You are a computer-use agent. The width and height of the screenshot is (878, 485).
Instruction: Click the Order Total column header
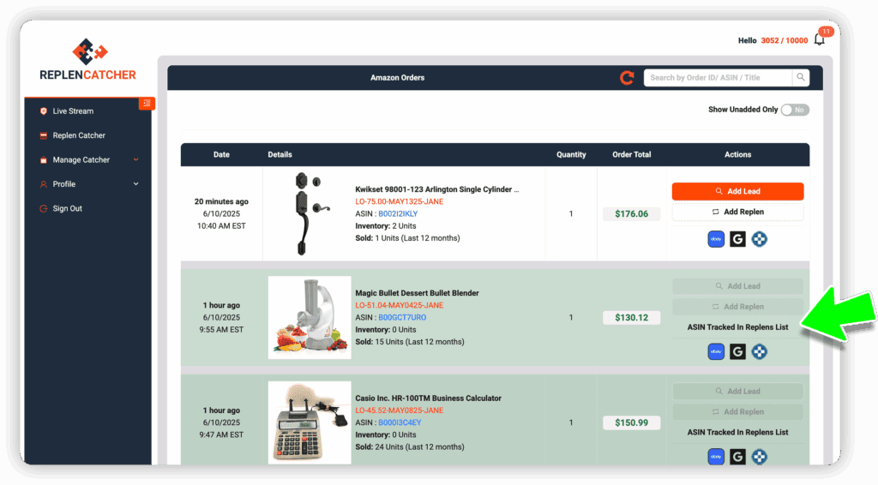(631, 155)
